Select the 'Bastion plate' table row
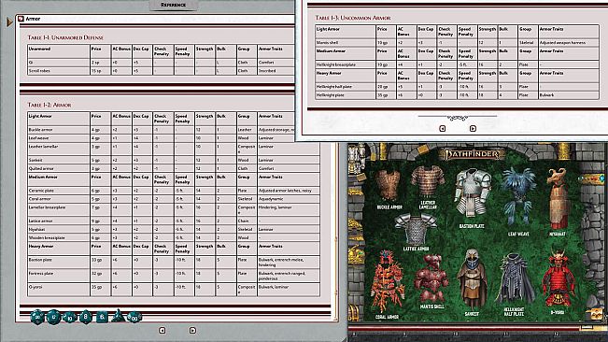The width and height of the screenshot is (608, 342). (174, 263)
